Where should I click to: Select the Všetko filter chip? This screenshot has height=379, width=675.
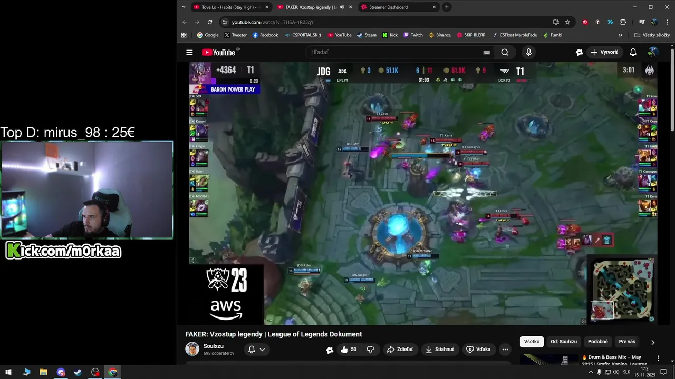pyautogui.click(x=532, y=342)
